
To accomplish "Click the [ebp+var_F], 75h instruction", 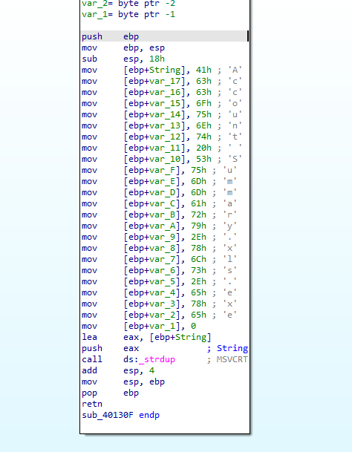I will (159, 171).
